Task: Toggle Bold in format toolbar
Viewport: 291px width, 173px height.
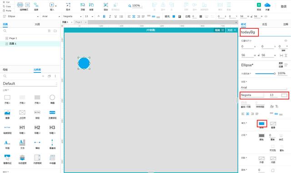Action: tap(104, 16)
